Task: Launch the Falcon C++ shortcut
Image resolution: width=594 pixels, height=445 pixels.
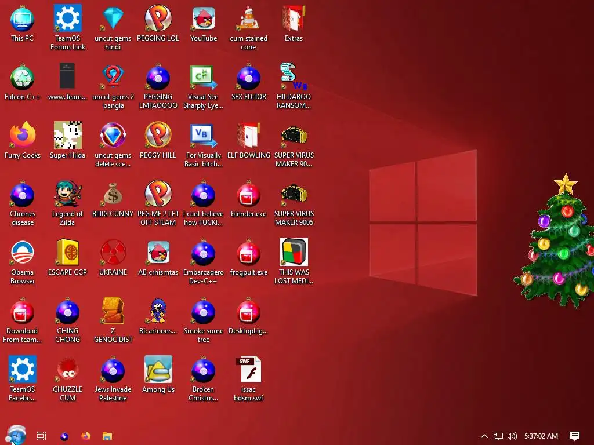Action: pyautogui.click(x=23, y=82)
